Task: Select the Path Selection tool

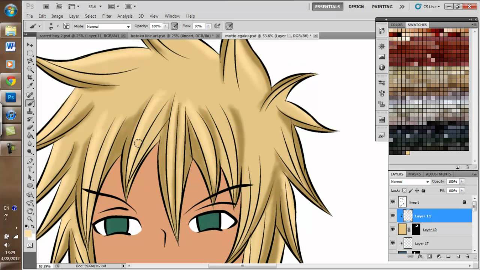Action: click(30, 177)
